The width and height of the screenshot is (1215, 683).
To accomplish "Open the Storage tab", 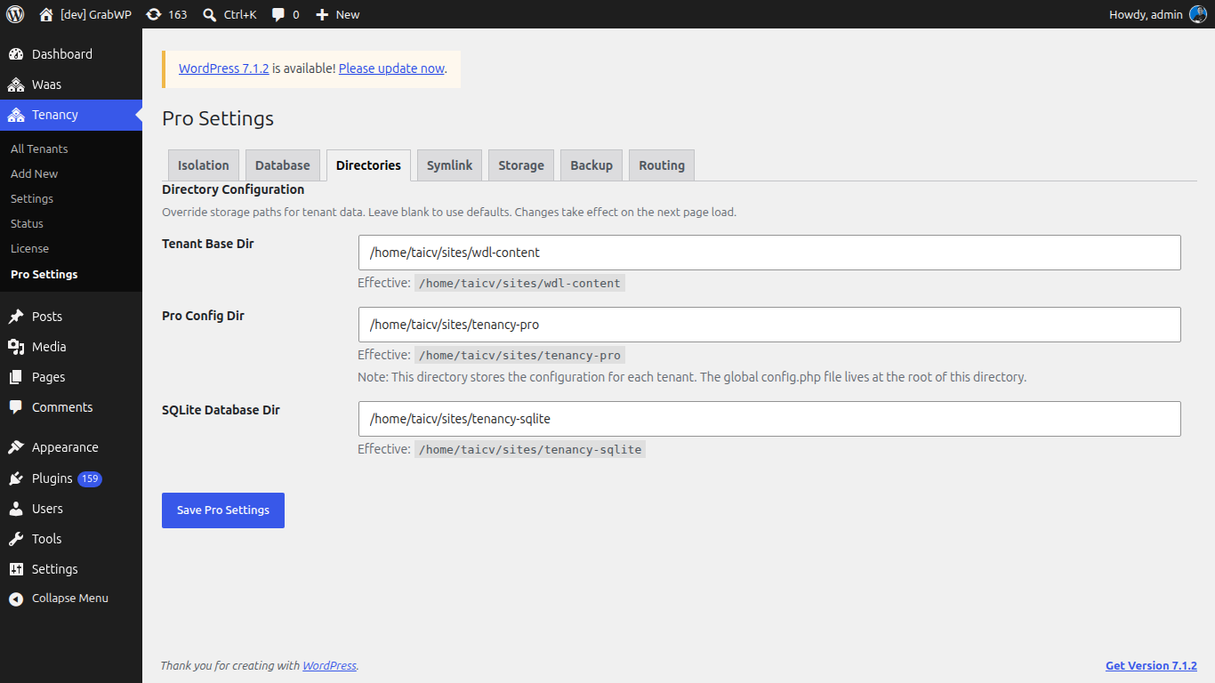I will 521,165.
